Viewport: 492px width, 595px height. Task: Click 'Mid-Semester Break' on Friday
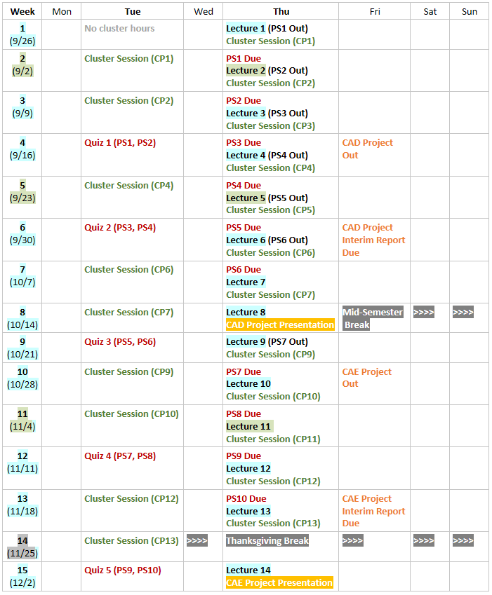372,318
